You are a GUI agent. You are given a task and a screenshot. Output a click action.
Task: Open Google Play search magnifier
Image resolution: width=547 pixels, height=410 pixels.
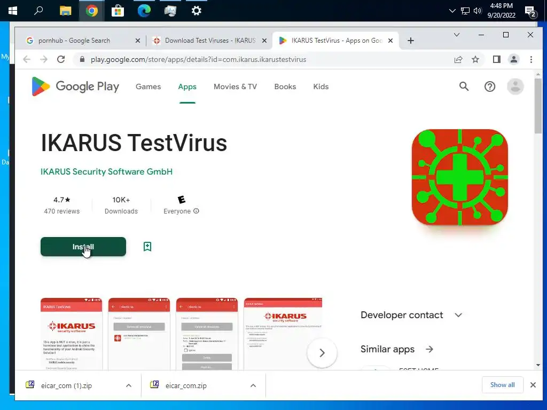464,86
